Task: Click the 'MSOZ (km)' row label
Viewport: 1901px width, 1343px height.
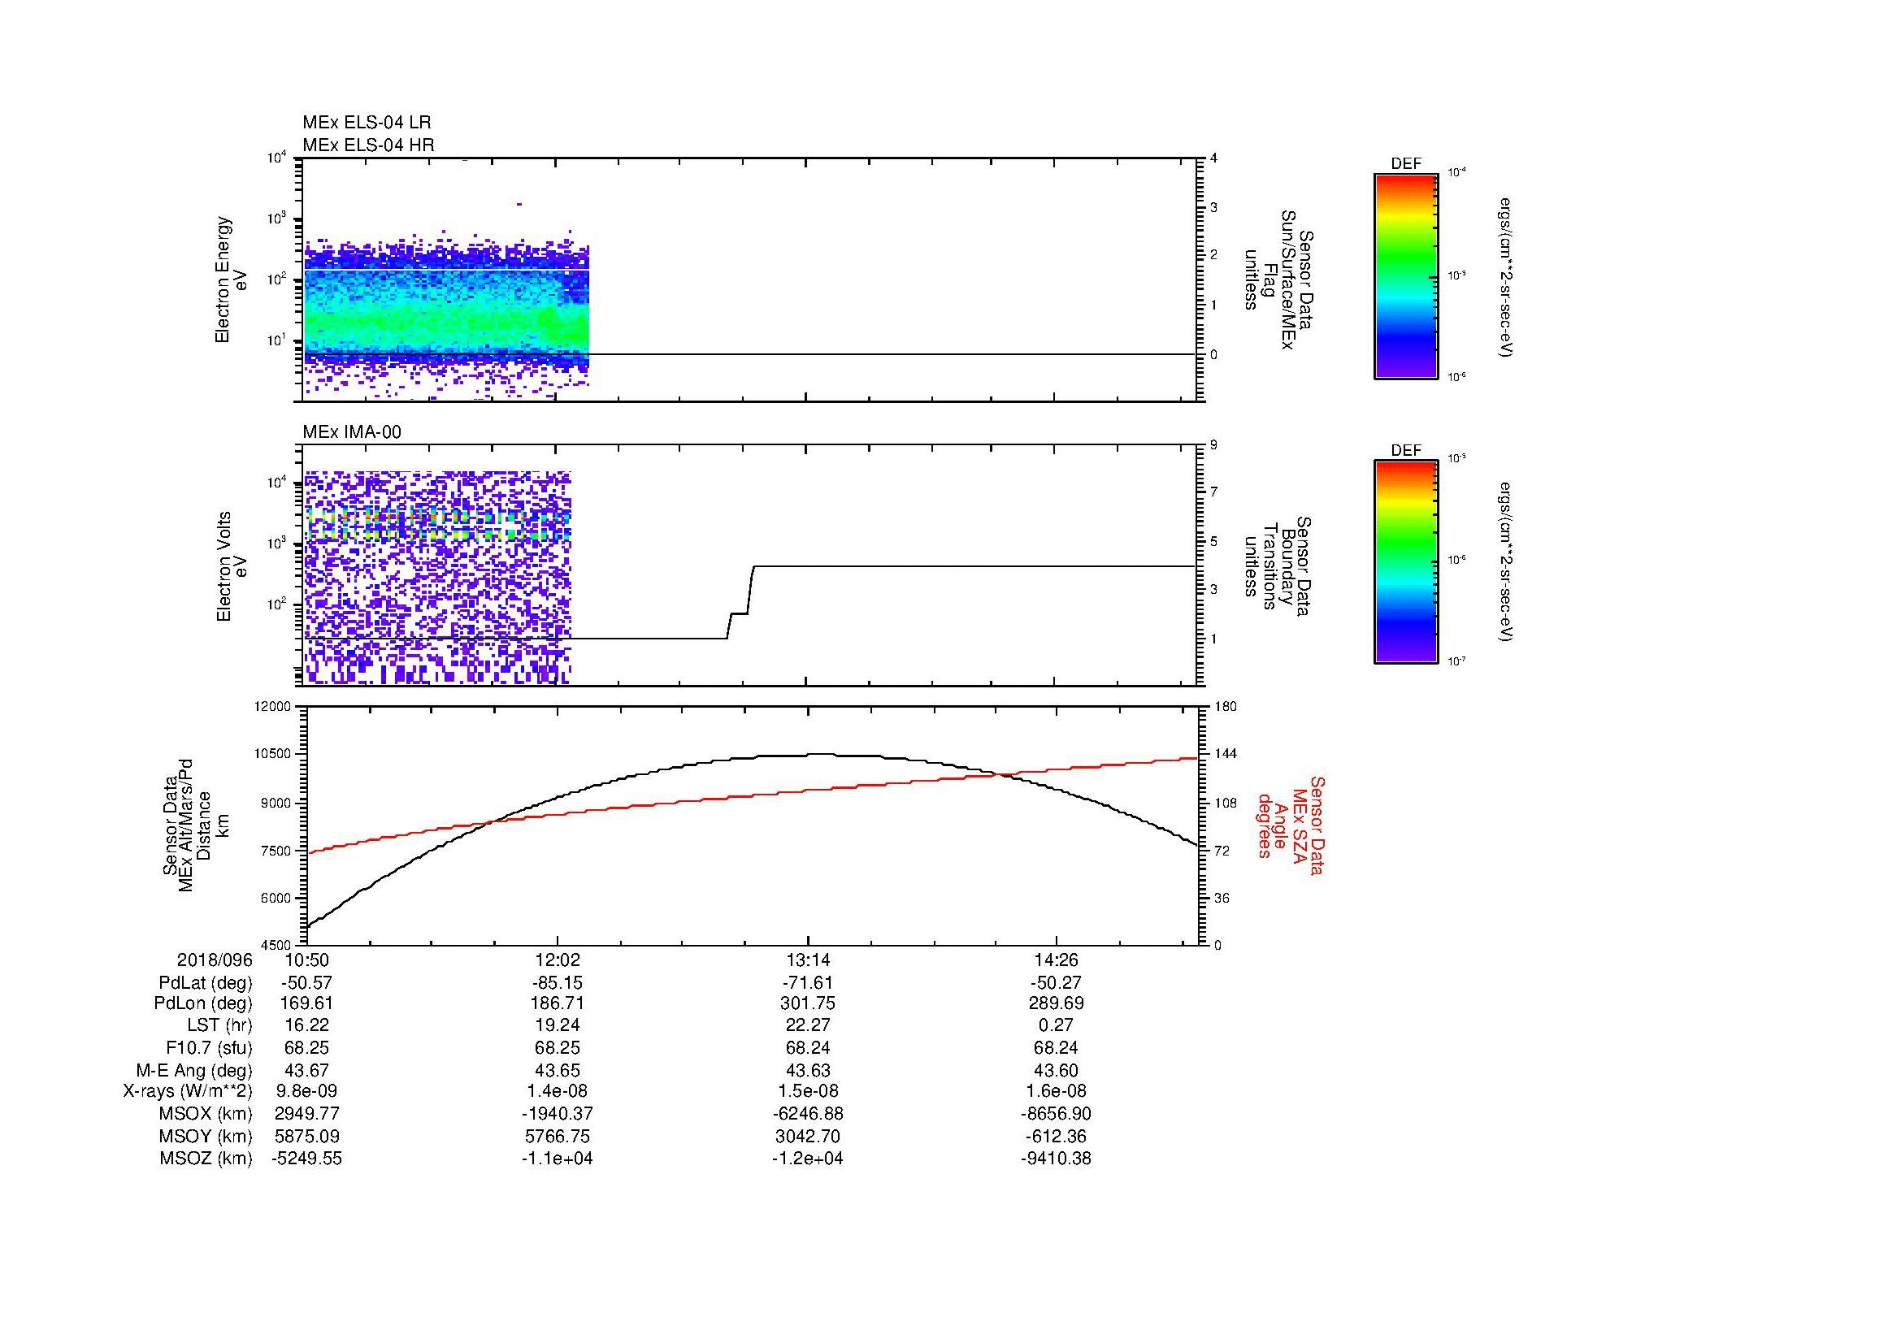Action: click(206, 1159)
